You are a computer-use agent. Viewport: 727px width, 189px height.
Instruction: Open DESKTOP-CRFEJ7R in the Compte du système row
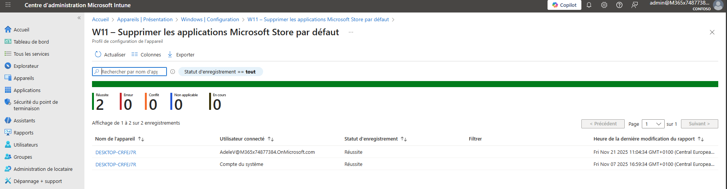[x=116, y=164]
